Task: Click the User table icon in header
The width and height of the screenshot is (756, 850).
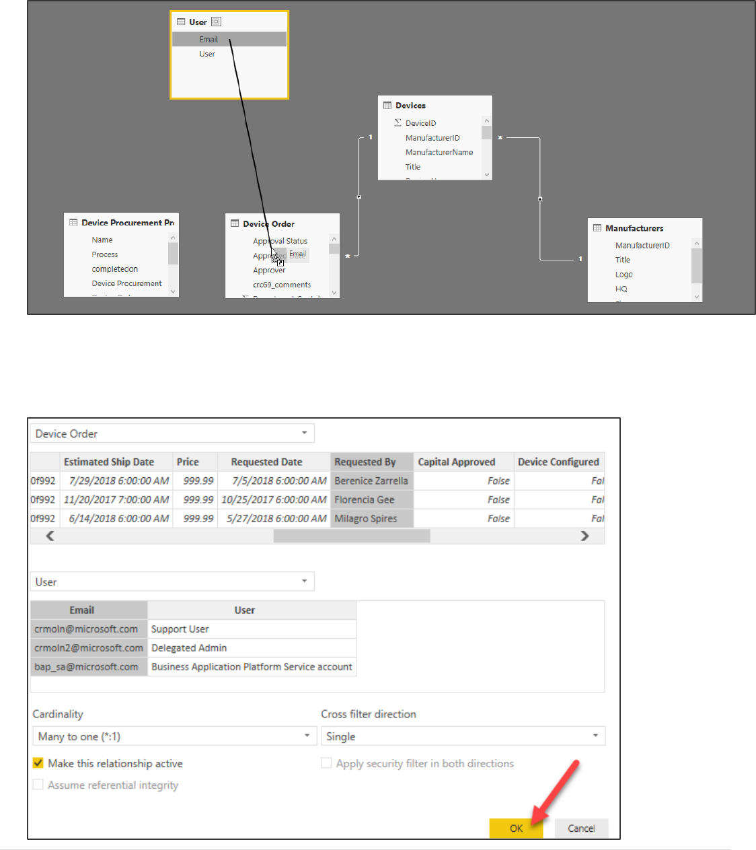Action: 181,22
